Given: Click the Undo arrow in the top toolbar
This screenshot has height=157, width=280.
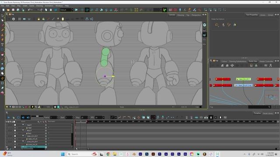Looking at the screenshot, I should click(x=29, y=10).
